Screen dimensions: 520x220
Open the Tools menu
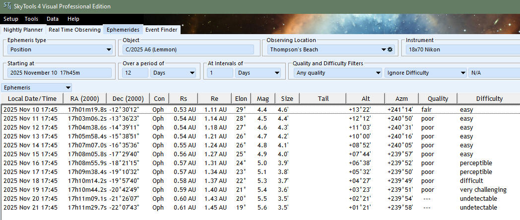coord(31,19)
